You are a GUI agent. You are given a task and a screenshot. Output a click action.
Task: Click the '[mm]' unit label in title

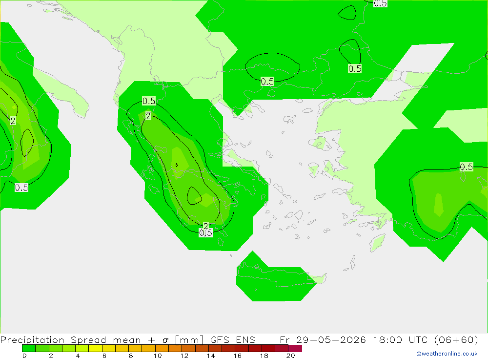(x=189, y=339)
